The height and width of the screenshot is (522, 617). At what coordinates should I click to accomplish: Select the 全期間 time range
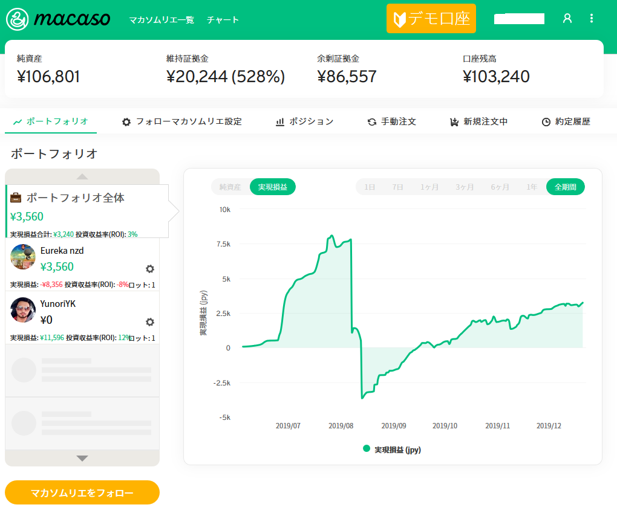pos(565,187)
